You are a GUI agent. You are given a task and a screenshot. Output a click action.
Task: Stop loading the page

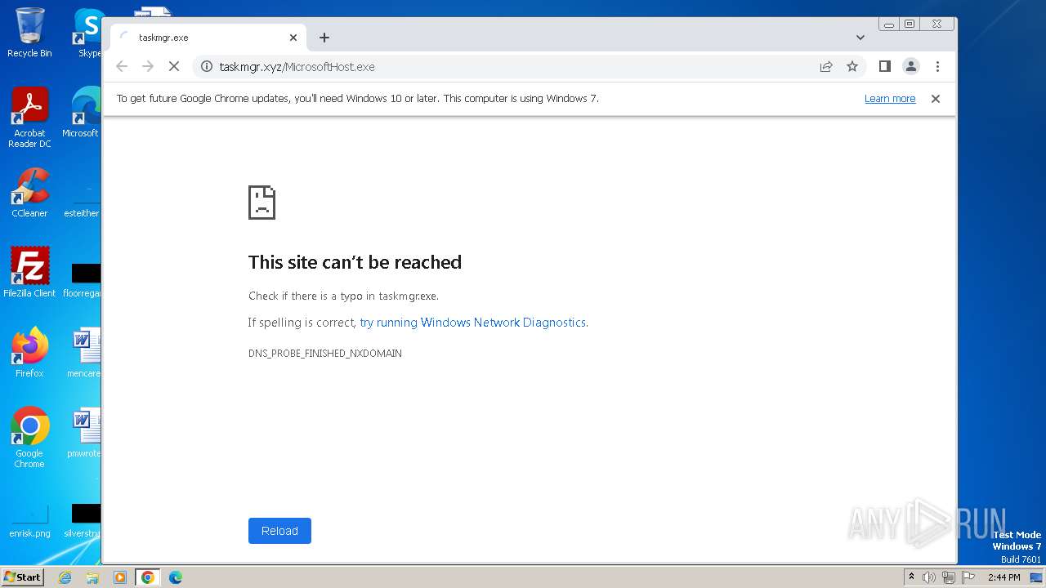[x=174, y=66]
